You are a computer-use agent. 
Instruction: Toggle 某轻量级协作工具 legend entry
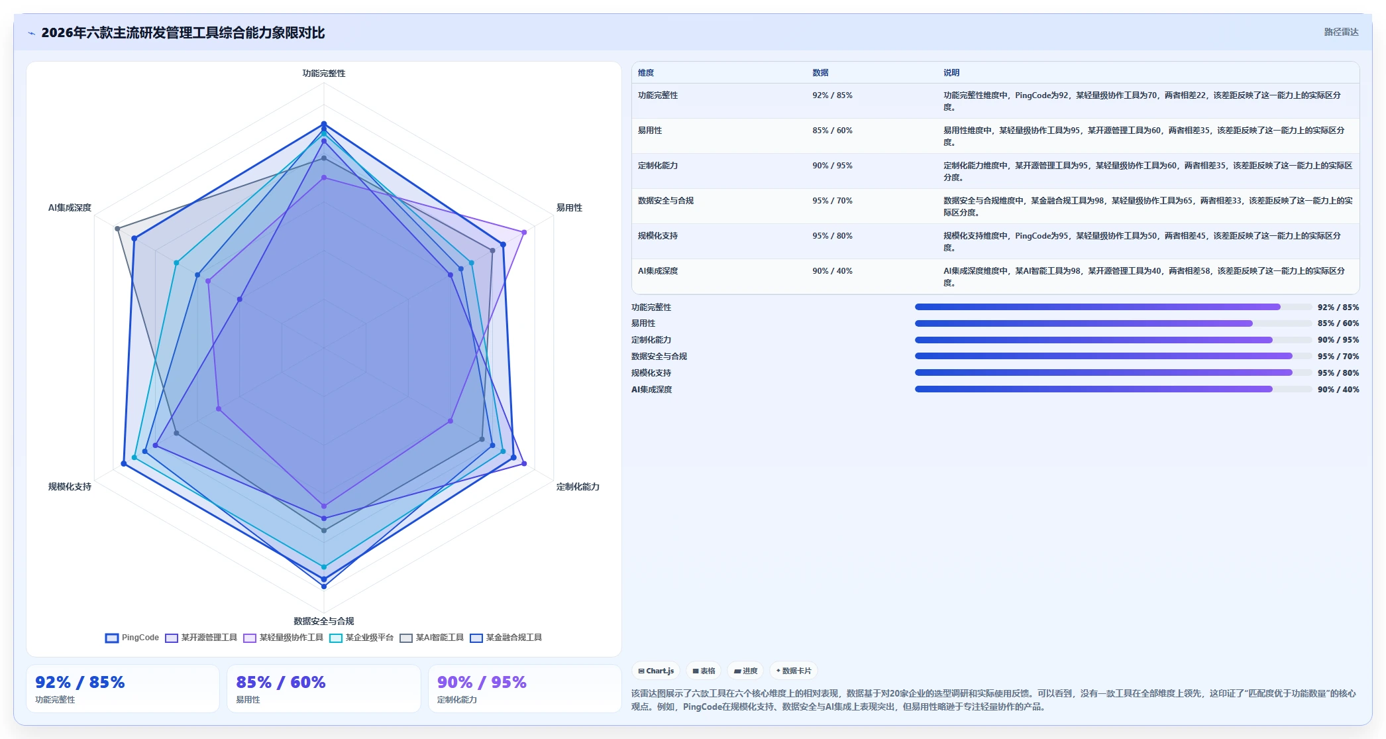(283, 638)
